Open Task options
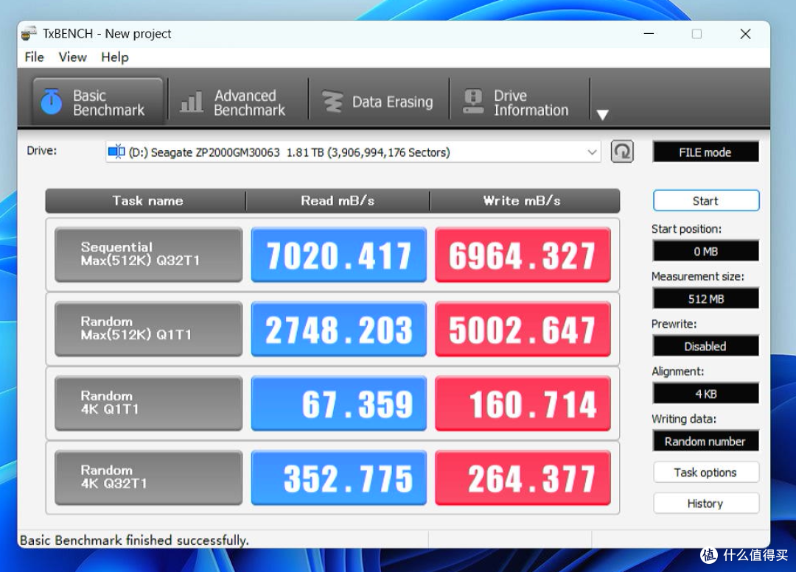Screen dimensions: 796x572 click(x=705, y=473)
